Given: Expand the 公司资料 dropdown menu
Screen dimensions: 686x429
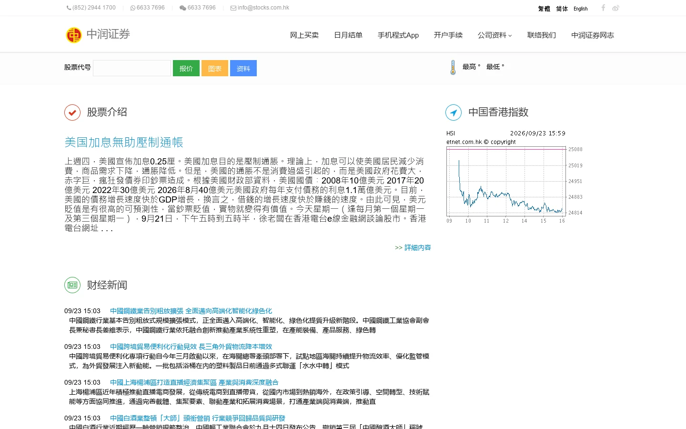Looking at the screenshot, I should tap(494, 35).
